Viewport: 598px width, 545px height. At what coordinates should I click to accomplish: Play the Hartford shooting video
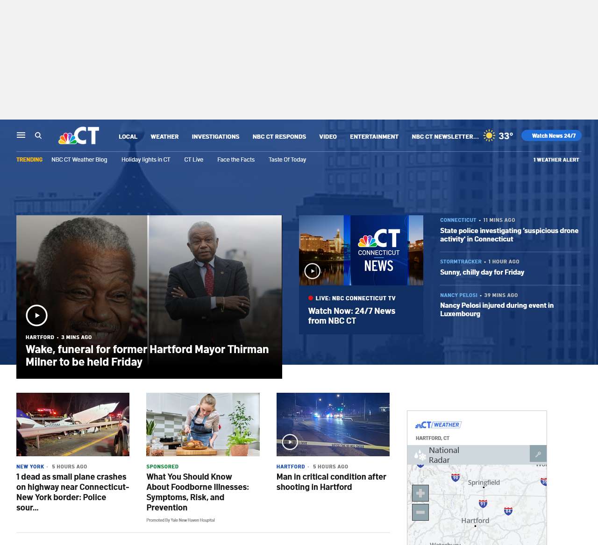[x=290, y=442]
